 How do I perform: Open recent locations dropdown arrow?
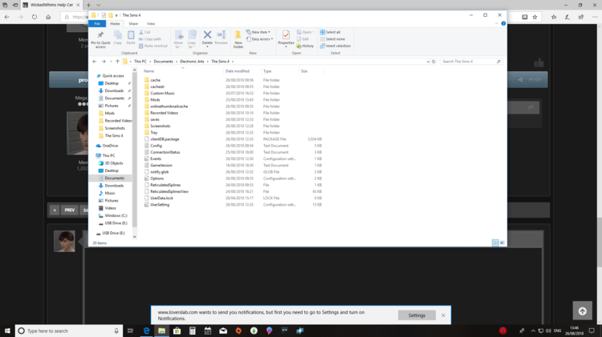point(111,62)
